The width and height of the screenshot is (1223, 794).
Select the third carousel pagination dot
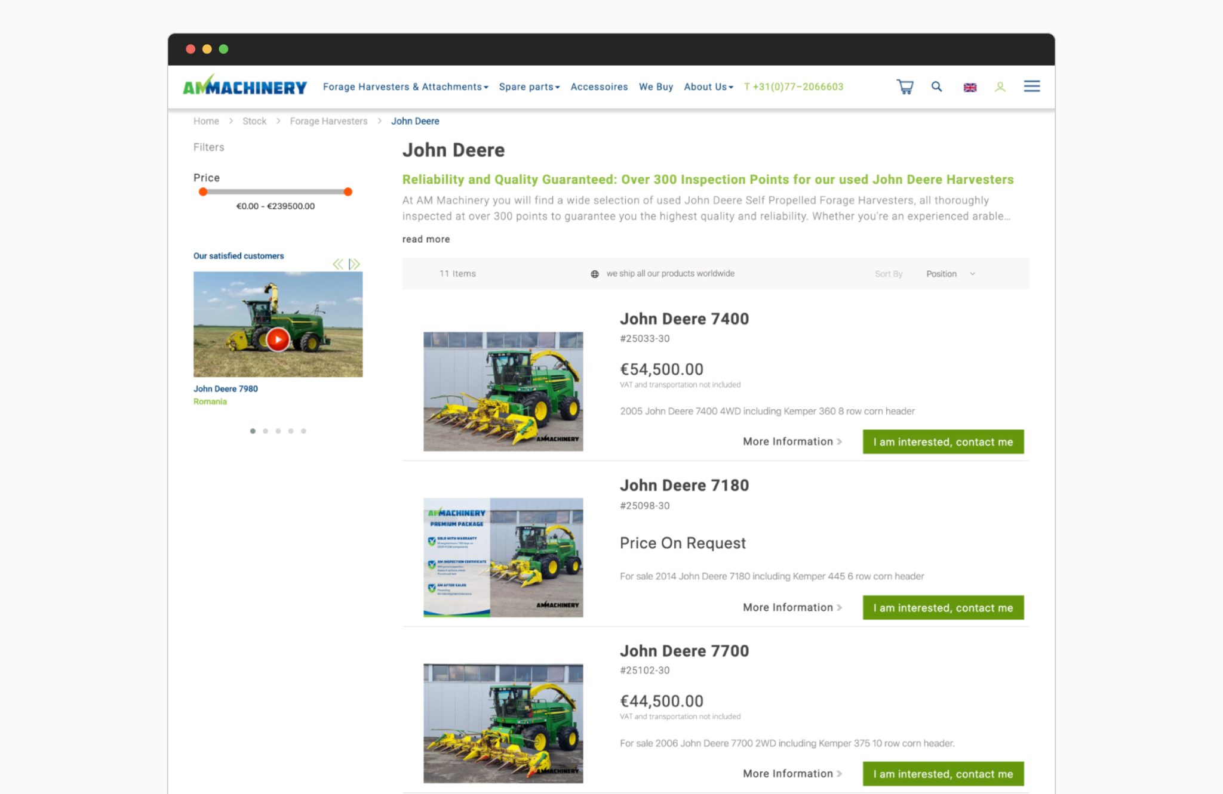click(278, 431)
